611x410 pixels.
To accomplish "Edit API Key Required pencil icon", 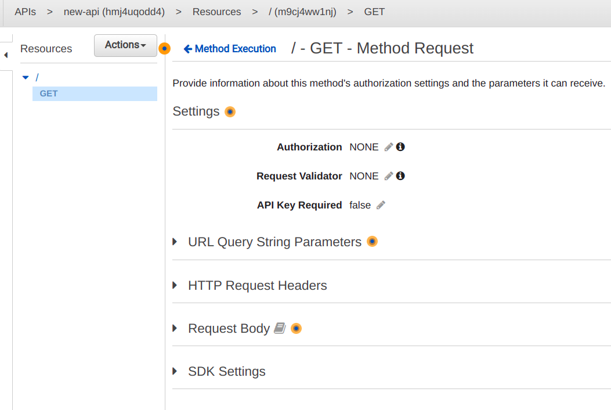I will click(x=381, y=205).
